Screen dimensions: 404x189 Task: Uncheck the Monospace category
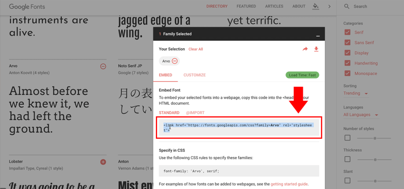point(348,73)
